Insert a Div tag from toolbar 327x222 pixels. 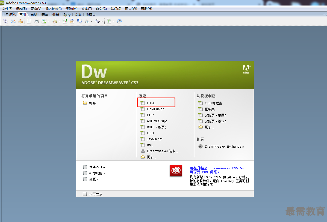click(37, 21)
